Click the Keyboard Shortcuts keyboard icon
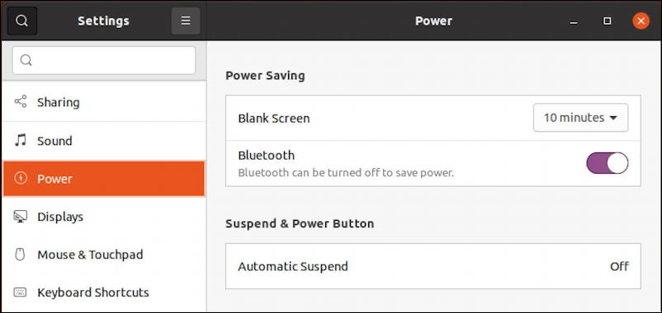The image size is (662, 313). click(x=21, y=292)
